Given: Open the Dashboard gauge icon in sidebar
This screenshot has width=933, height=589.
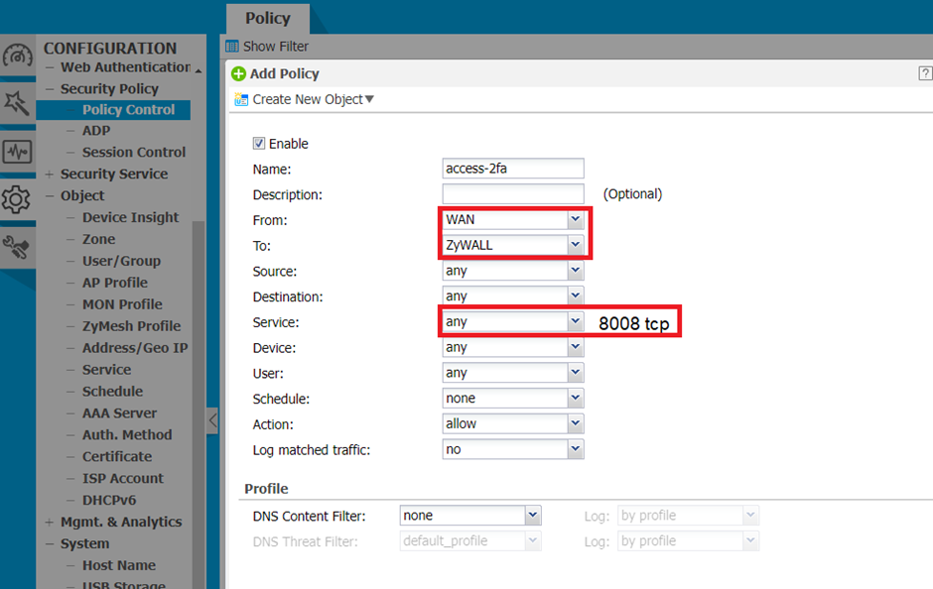Looking at the screenshot, I should coord(17,56).
